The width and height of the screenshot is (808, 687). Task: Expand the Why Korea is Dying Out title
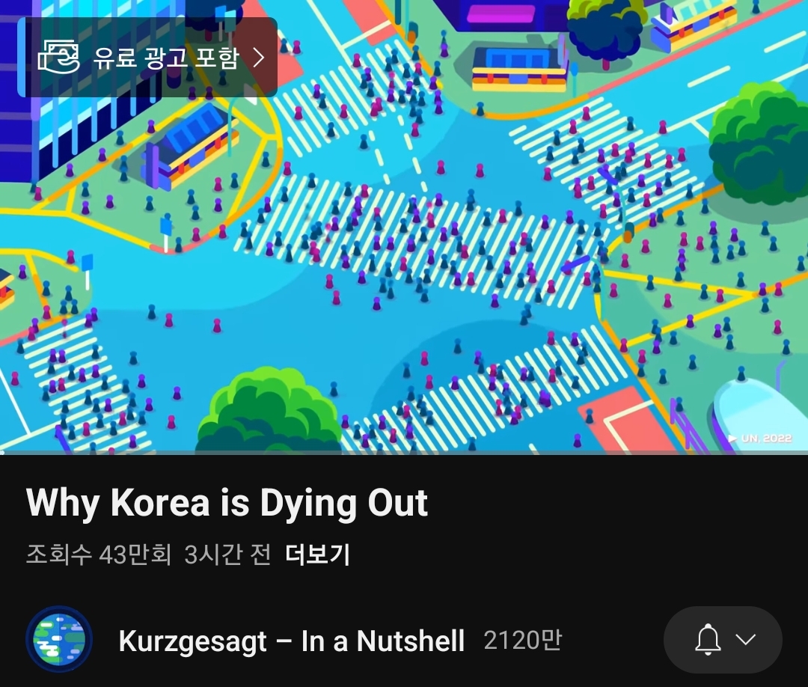click(227, 502)
